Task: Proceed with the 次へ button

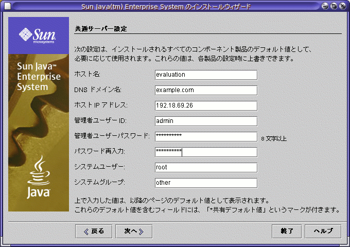Action: (134, 232)
